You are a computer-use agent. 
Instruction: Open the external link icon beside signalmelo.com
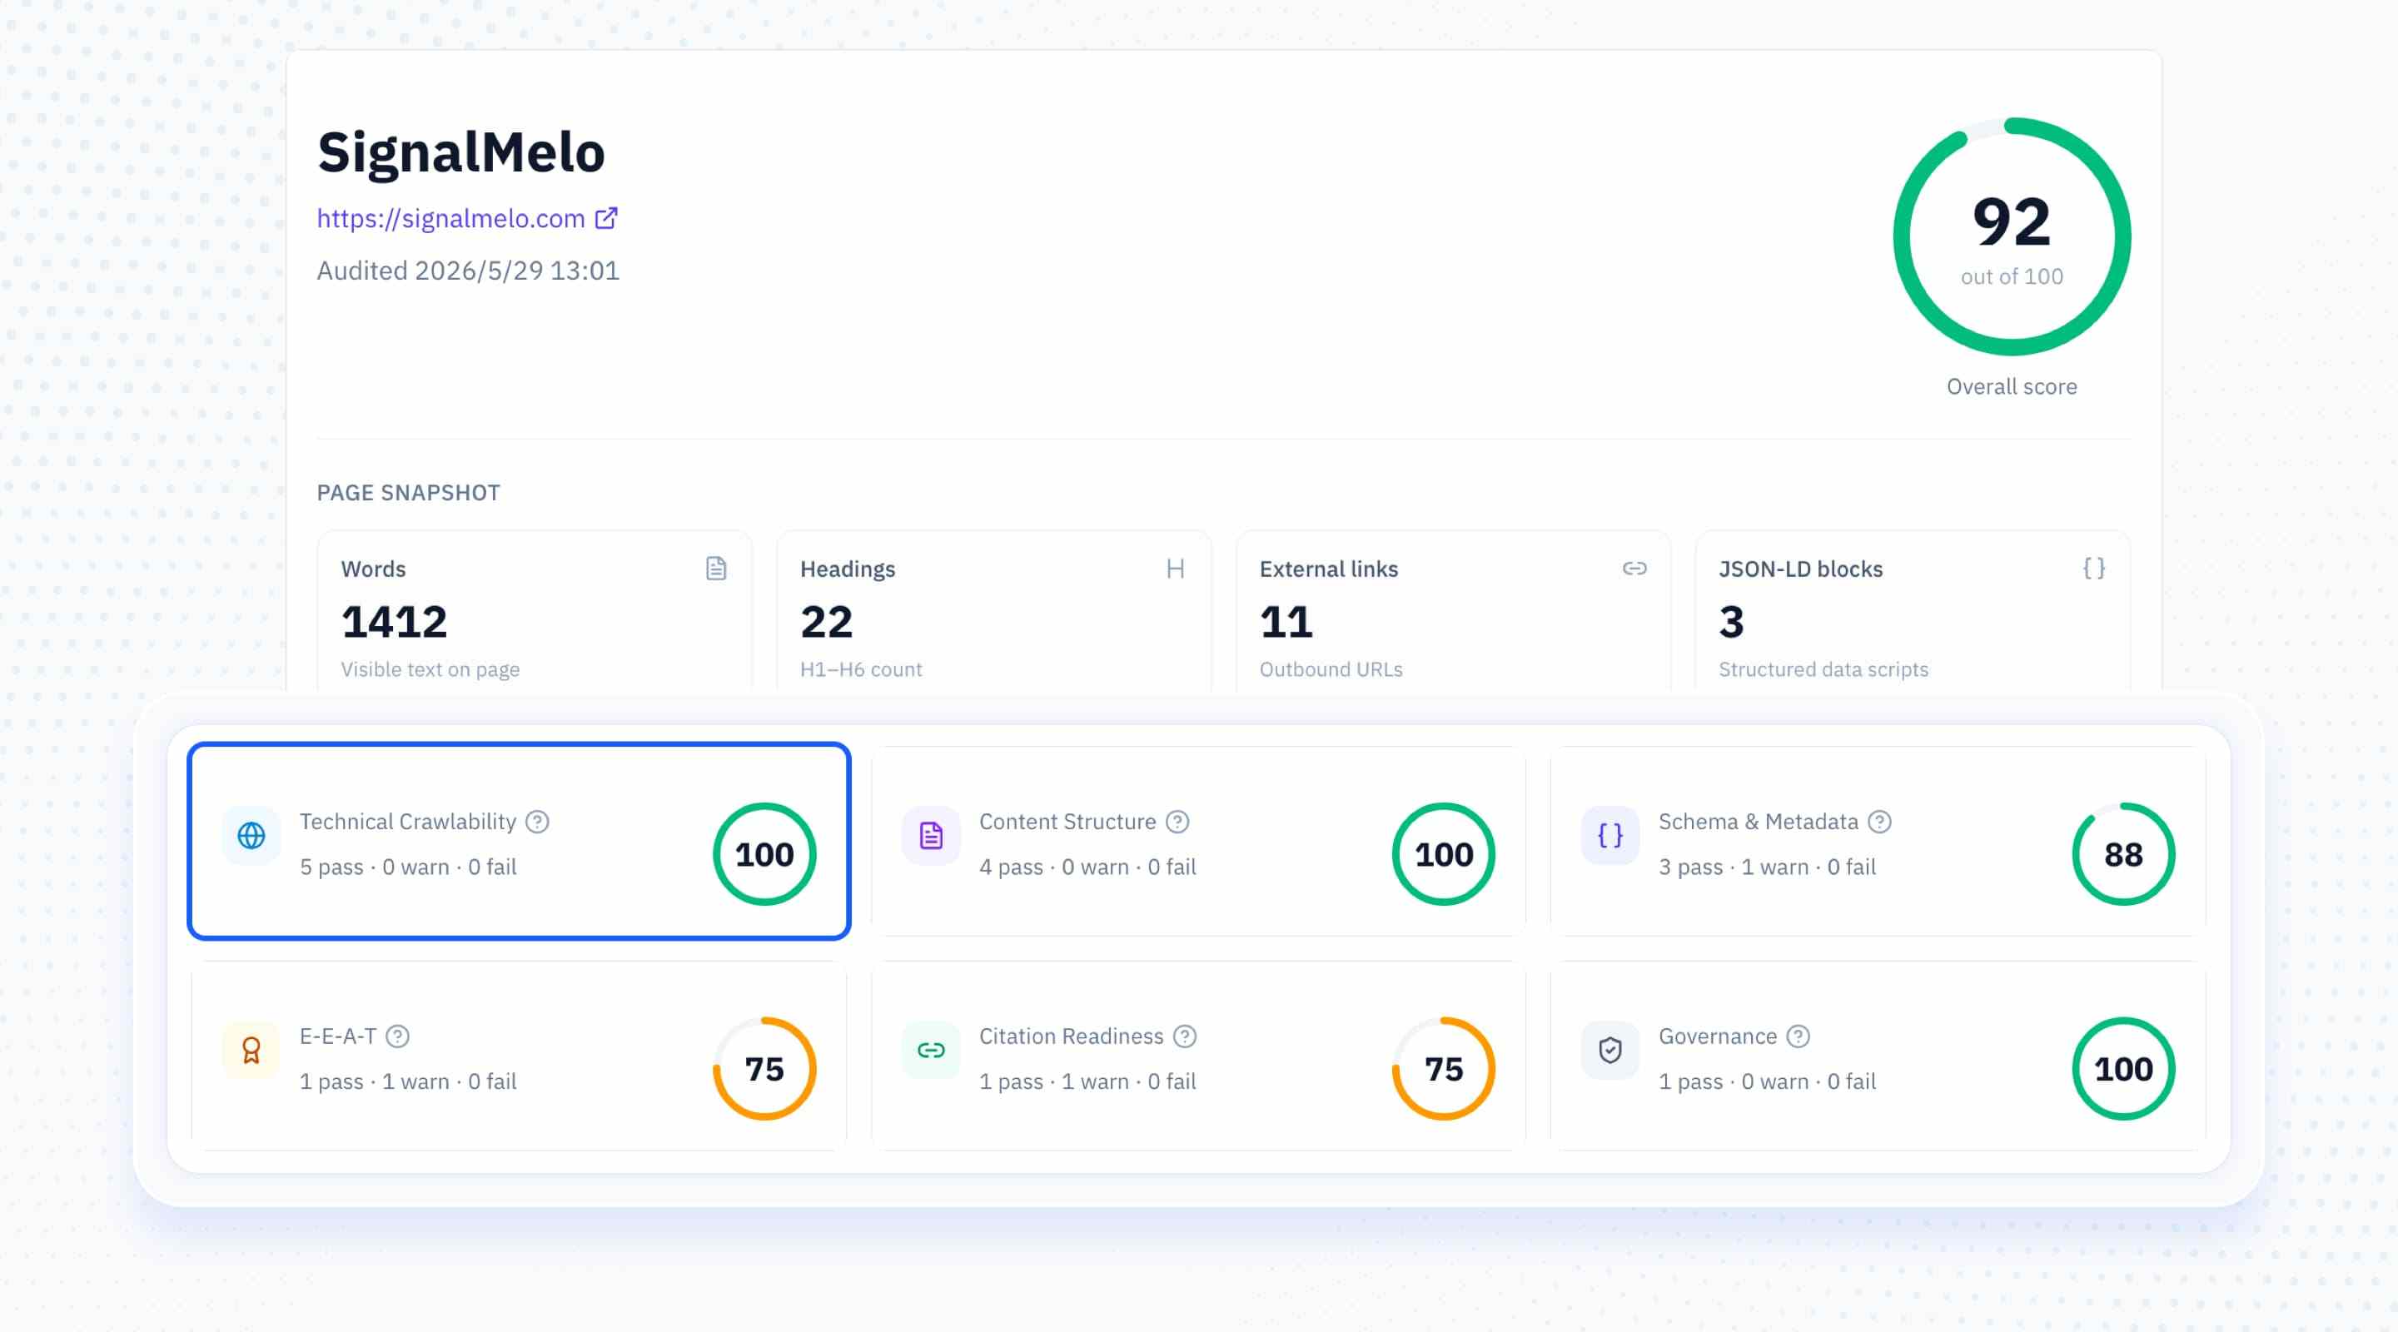(x=606, y=218)
